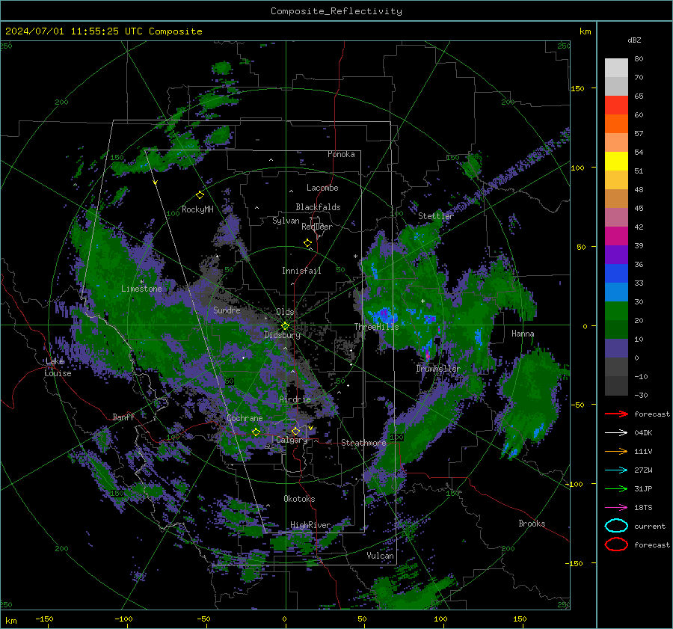This screenshot has width=673, height=629.
Task: Select the yellow 54 dBZ color swatch
Action: pyautogui.click(x=616, y=161)
